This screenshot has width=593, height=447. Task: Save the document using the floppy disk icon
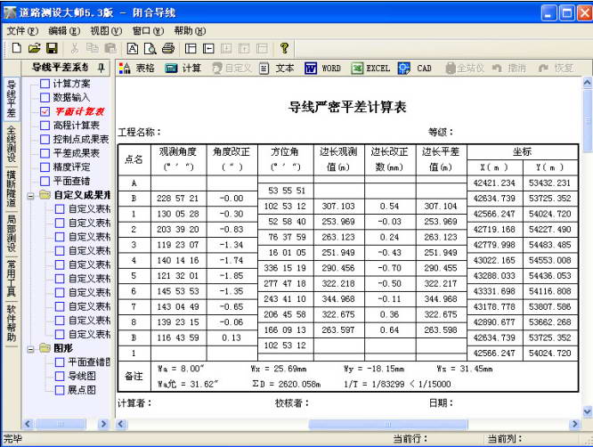(51, 48)
